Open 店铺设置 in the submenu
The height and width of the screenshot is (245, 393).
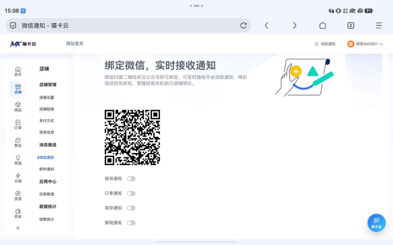click(46, 97)
